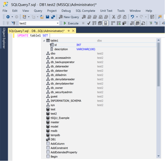Click the Query Options icon

pos(100,23)
